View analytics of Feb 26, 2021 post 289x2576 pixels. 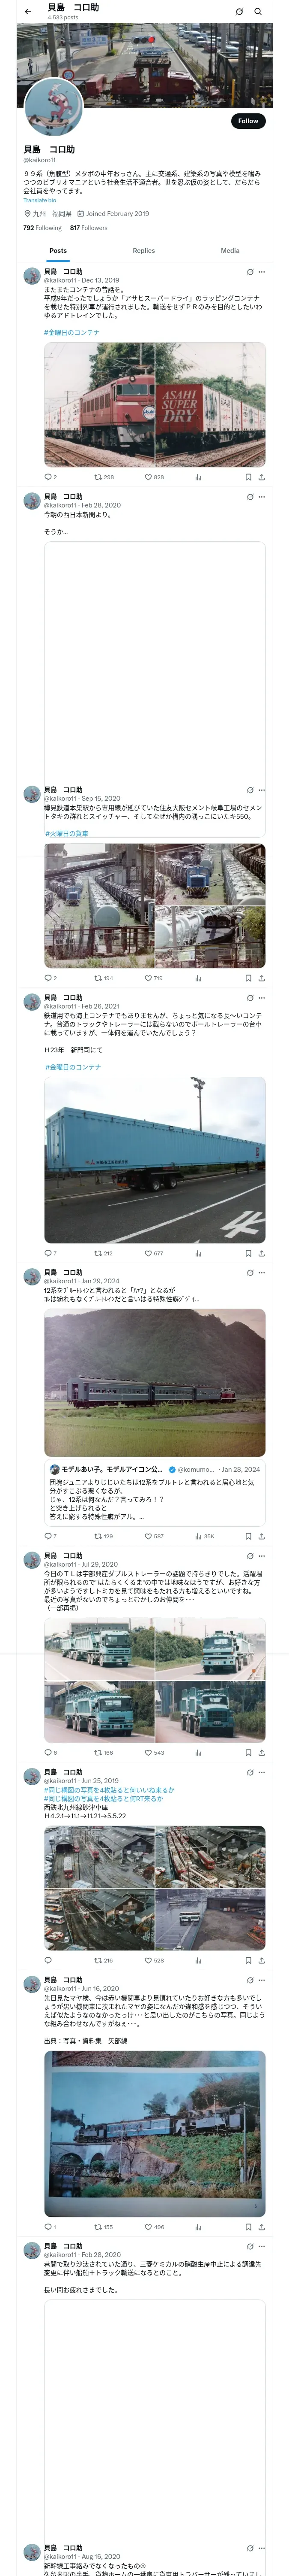point(198,1253)
